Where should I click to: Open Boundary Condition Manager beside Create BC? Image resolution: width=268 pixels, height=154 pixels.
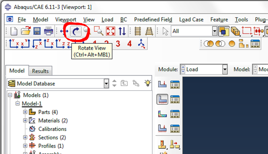(x=175, y=99)
